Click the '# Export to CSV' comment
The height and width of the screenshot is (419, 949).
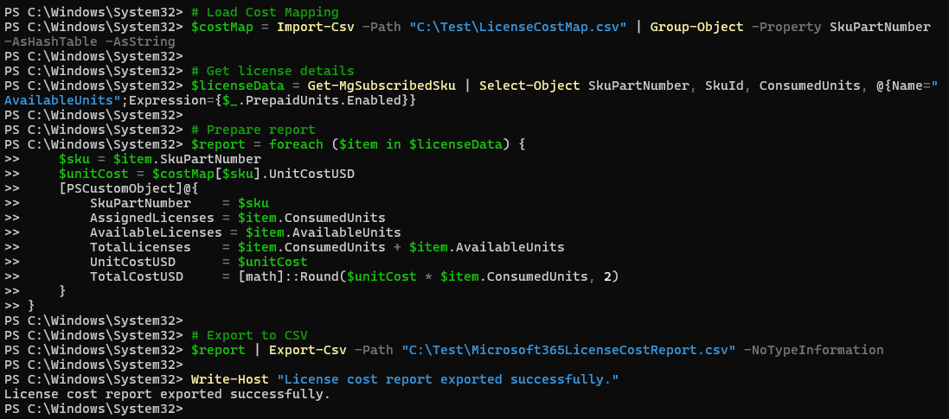[249, 335]
